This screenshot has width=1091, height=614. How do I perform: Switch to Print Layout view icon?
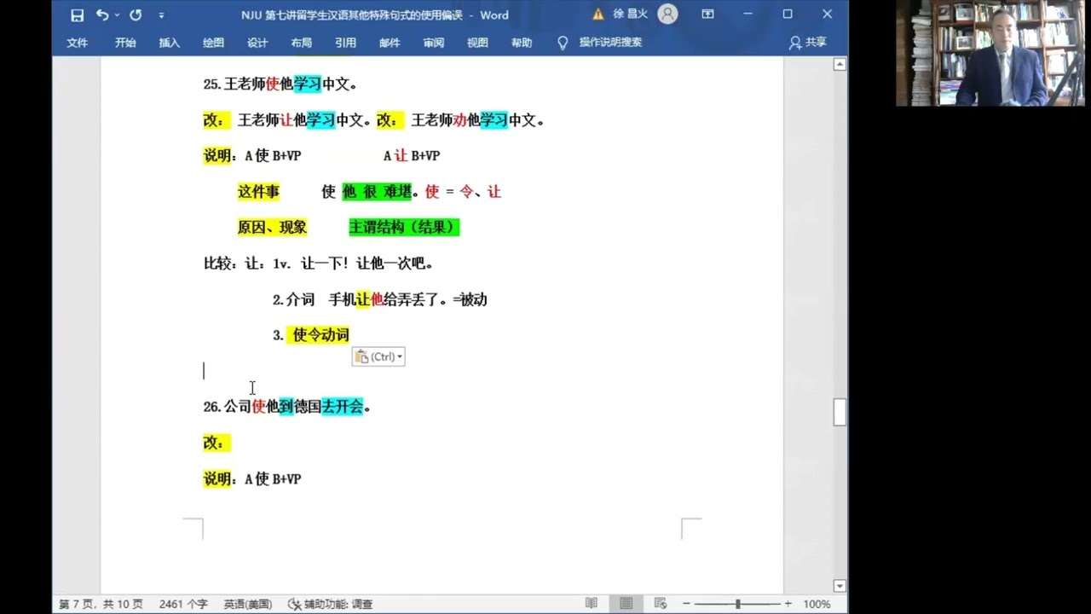[x=626, y=604]
